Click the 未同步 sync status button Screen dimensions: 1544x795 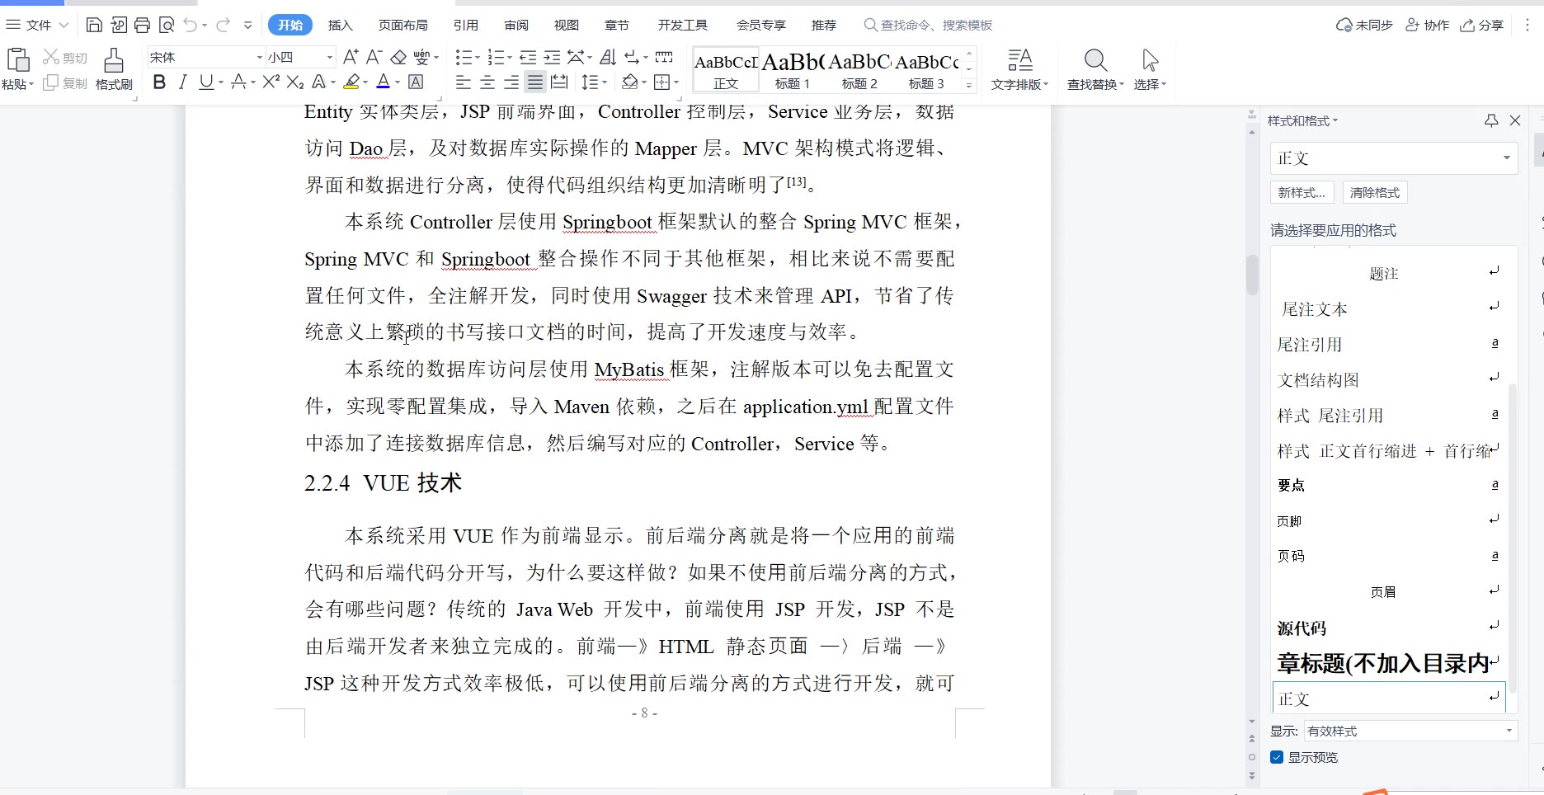tap(1364, 25)
